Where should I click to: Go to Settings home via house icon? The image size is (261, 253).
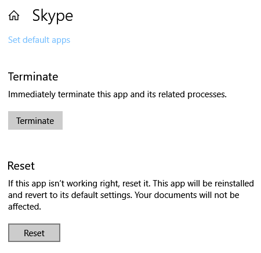(14, 16)
